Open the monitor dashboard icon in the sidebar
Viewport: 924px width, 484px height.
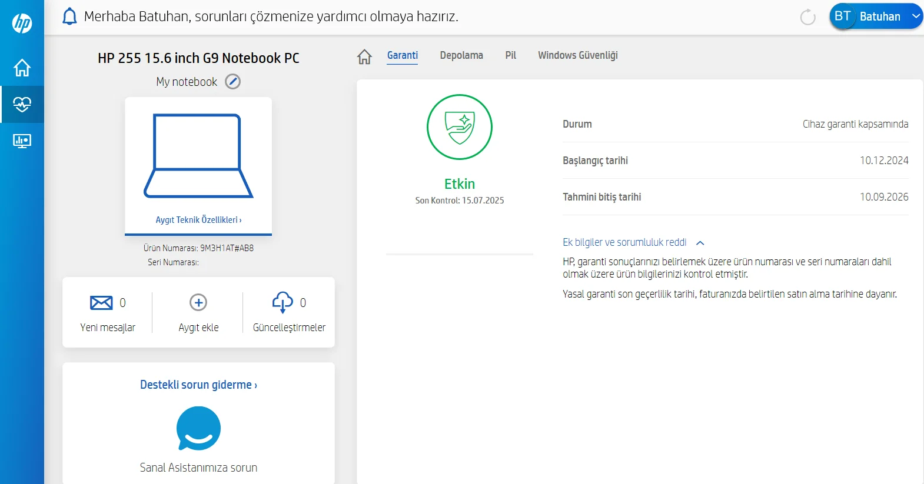click(x=22, y=141)
